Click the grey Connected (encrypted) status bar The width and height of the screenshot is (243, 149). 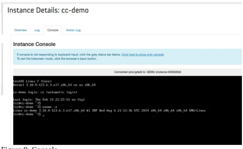[127, 72]
